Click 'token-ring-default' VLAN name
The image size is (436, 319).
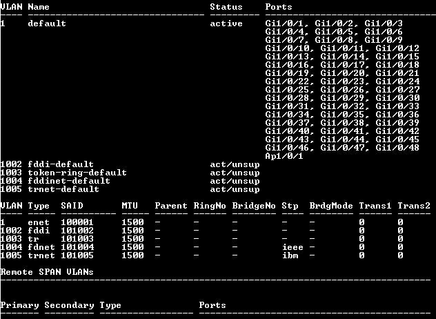[77, 173]
